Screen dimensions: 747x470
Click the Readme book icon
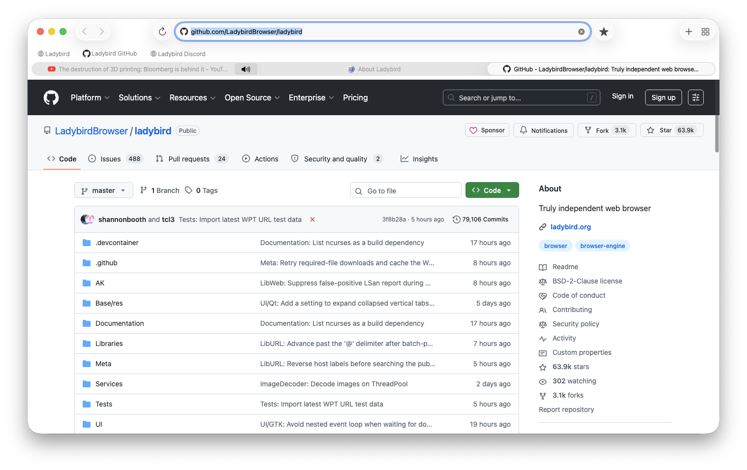(x=543, y=267)
